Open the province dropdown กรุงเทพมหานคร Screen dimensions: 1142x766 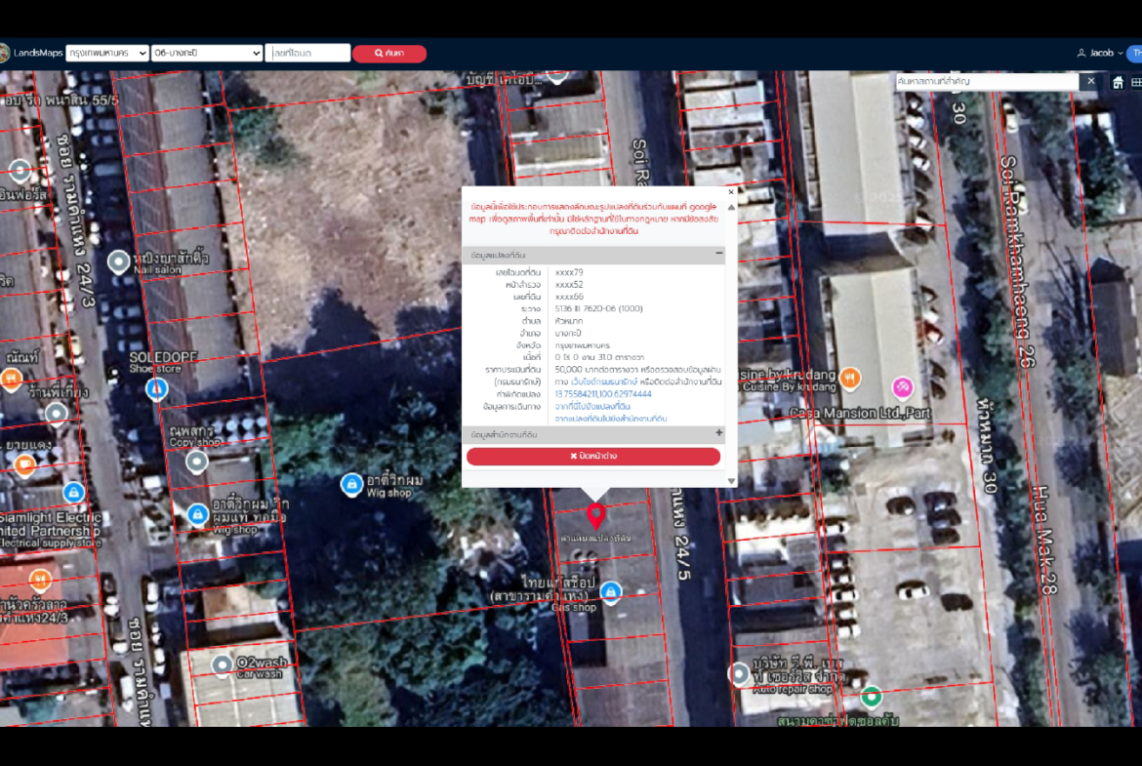[x=107, y=53]
